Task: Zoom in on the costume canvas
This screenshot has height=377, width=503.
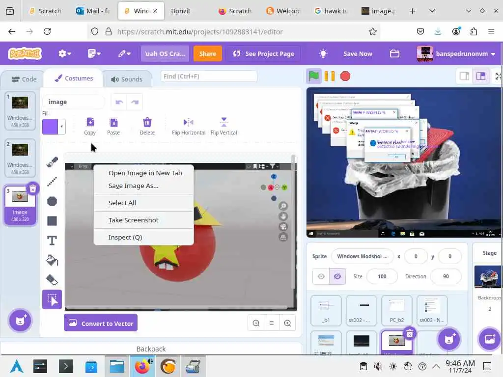Action: tap(287, 323)
